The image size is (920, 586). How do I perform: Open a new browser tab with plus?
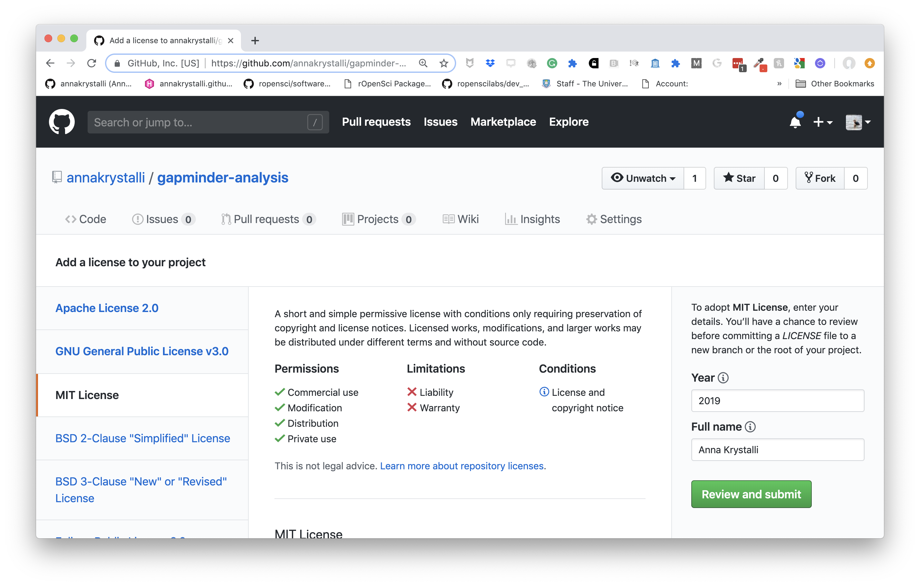(255, 41)
